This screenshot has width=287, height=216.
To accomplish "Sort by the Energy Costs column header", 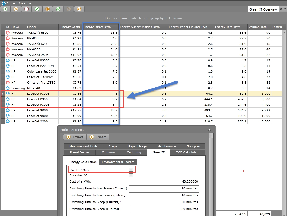I will pyautogui.click(x=71, y=27).
